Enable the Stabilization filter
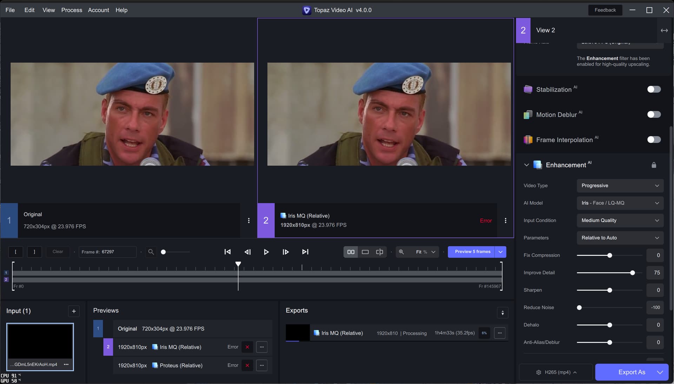674x384 pixels. pyautogui.click(x=654, y=89)
